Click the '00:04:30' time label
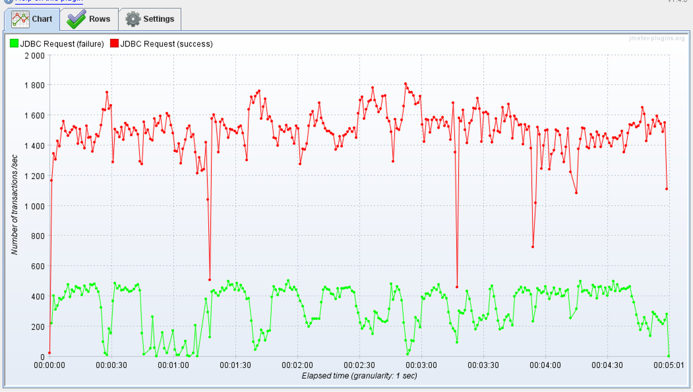Screen dimensions: 693x392 pos(607,365)
